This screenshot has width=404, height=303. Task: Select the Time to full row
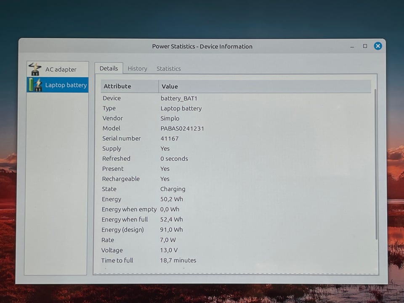click(236, 260)
